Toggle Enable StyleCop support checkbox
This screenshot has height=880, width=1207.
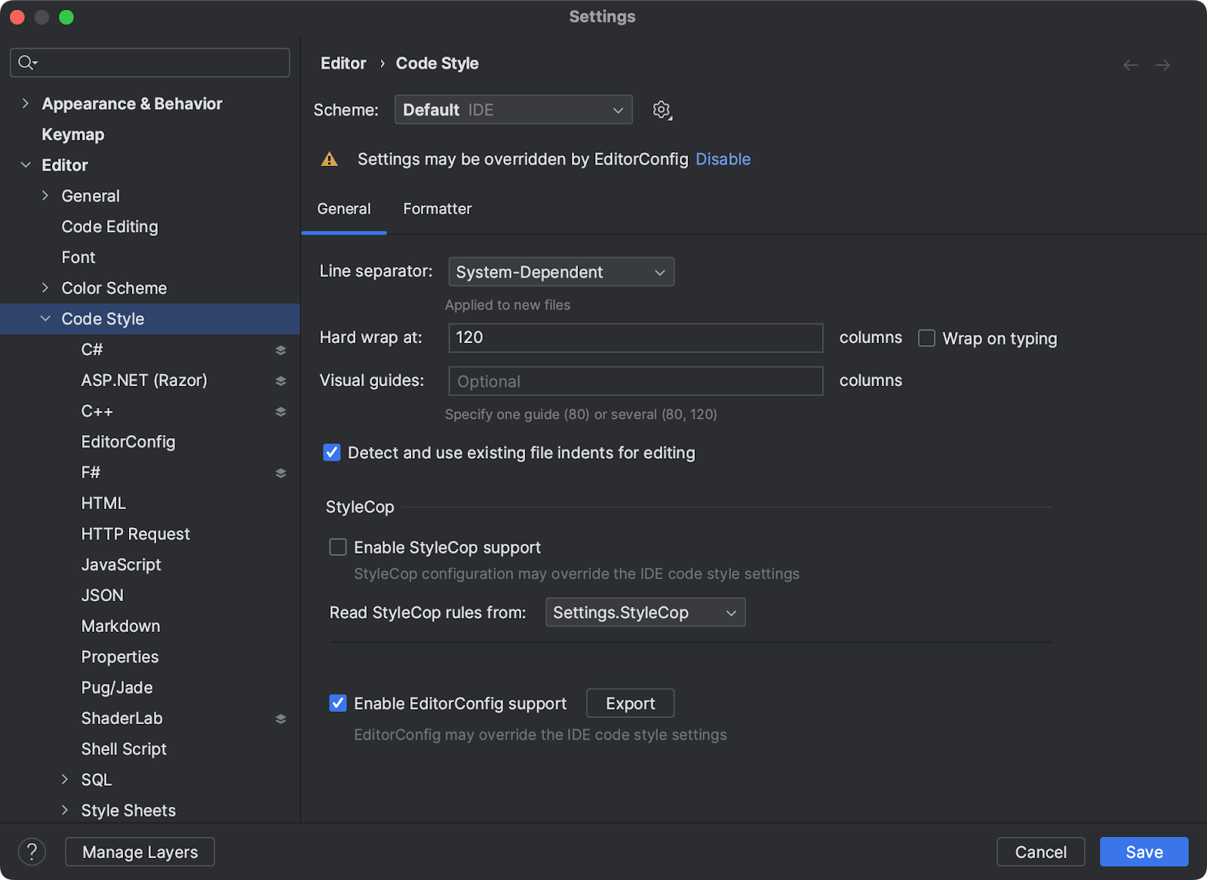coord(338,547)
